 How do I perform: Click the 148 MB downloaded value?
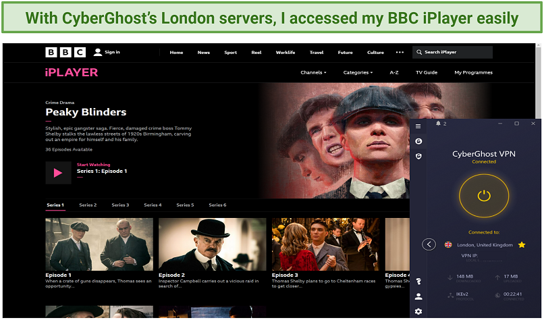(x=464, y=276)
